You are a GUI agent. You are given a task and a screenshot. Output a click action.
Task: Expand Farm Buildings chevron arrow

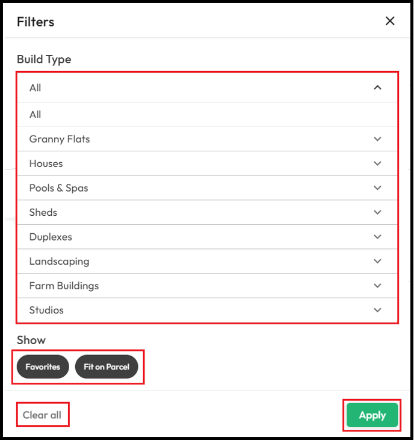[377, 285]
